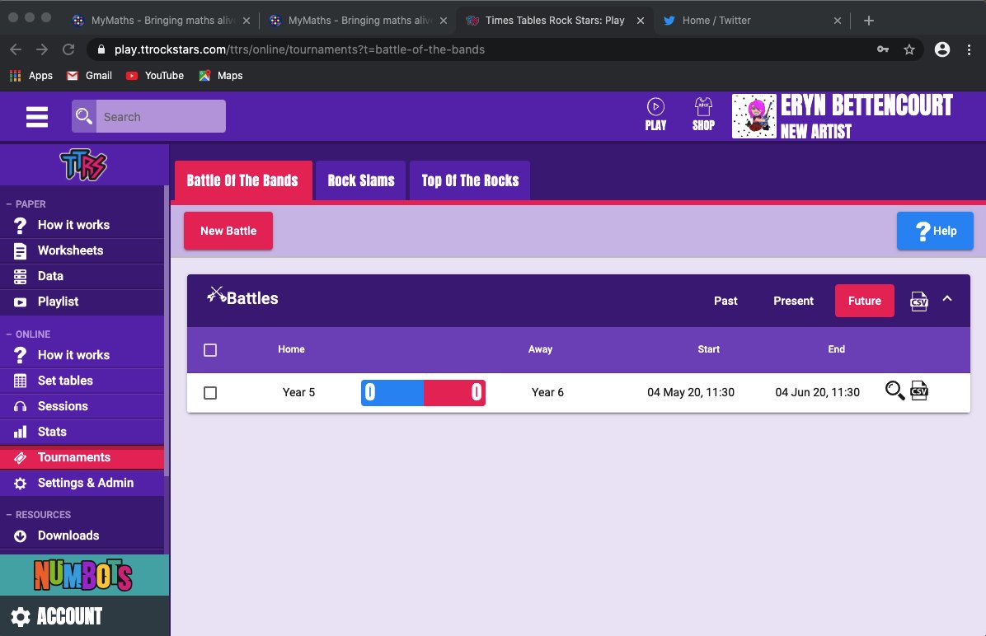Open Downloads in sidebar
The width and height of the screenshot is (986, 636).
[82, 536]
